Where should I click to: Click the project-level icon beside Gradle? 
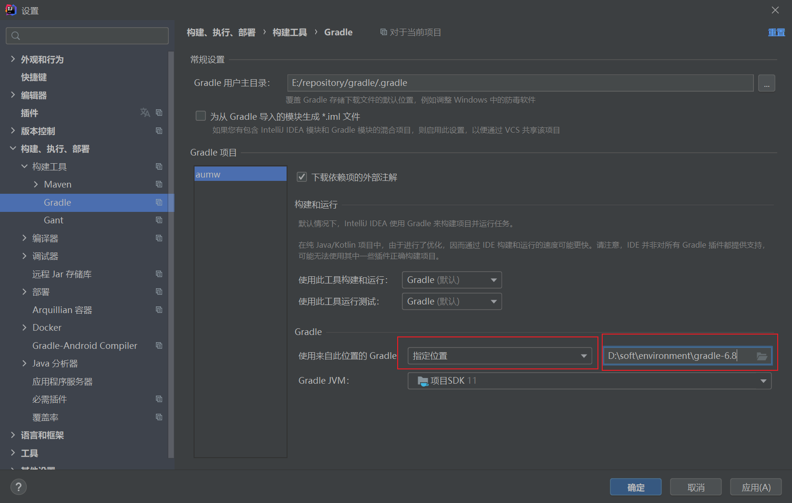[159, 202]
